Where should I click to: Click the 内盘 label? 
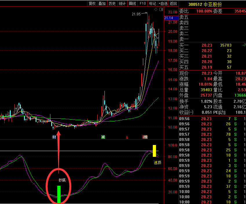coord(218,95)
